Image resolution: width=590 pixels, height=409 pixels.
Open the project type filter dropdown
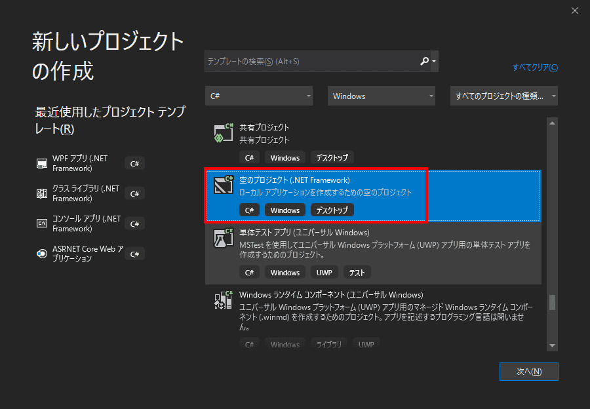click(x=504, y=96)
